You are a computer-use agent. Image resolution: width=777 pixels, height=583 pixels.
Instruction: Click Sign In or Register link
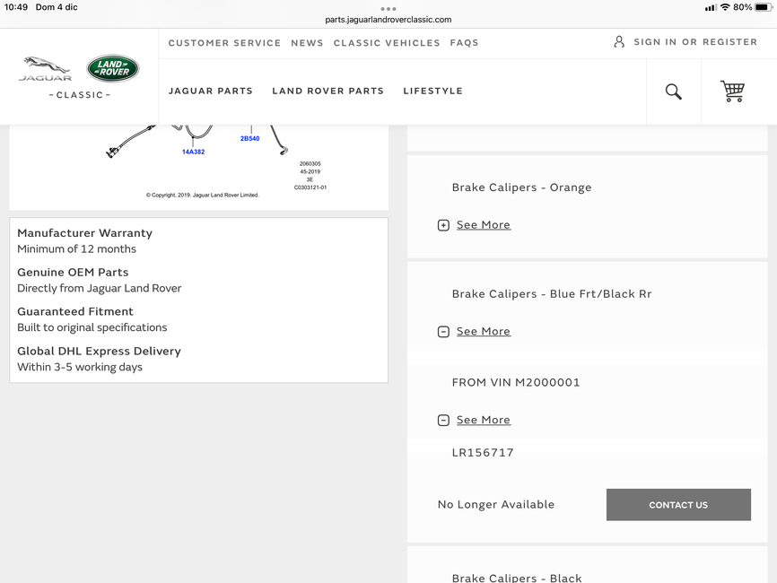[x=695, y=42]
